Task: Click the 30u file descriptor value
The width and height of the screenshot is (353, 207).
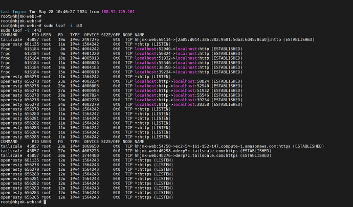Action: [x=62, y=155]
